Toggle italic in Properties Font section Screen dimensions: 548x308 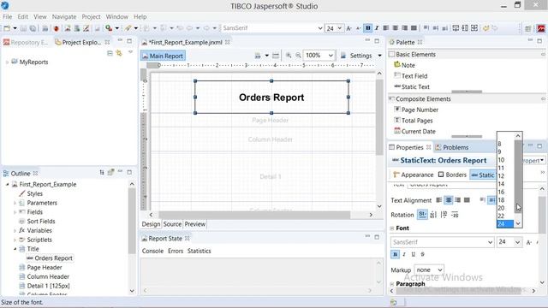pyautogui.click(x=404, y=254)
